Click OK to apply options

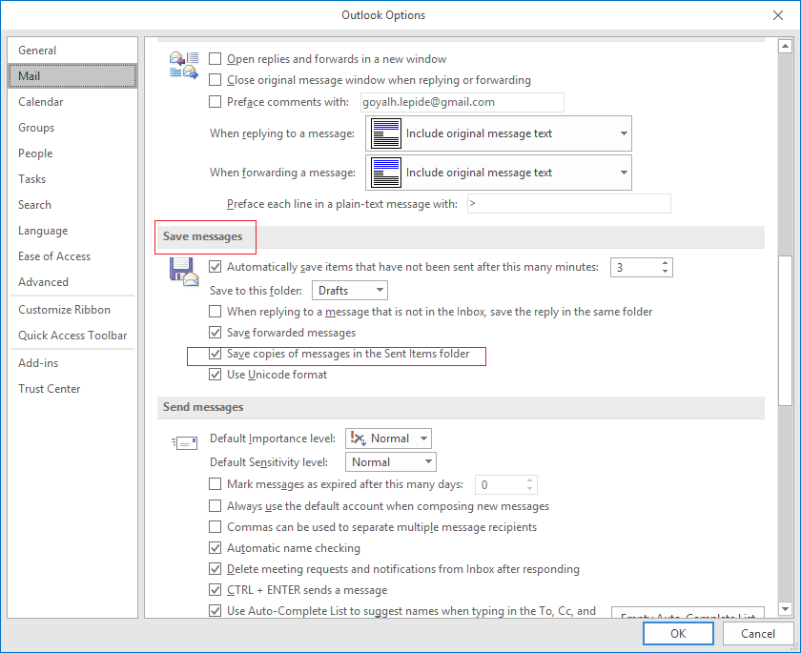[678, 634]
